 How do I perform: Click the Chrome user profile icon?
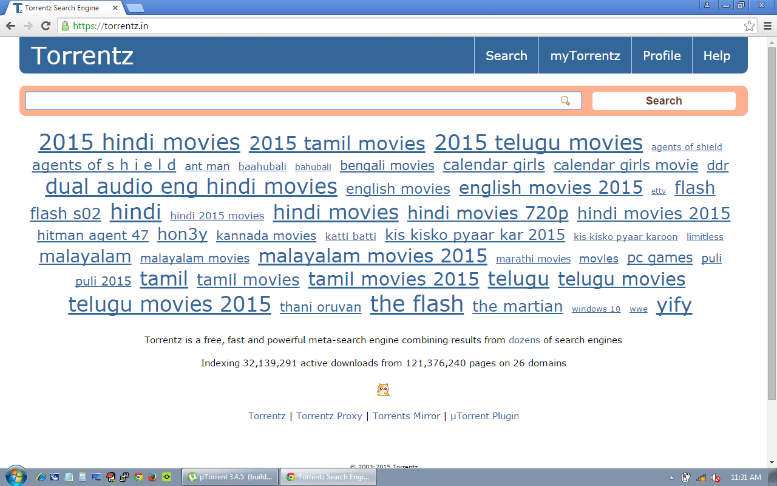[x=707, y=5]
